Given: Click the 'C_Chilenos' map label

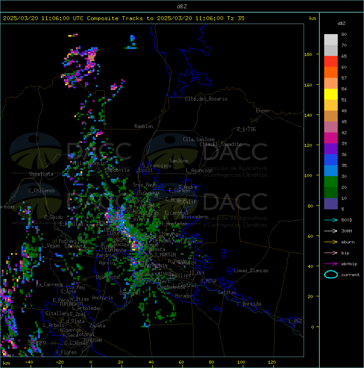Looking at the screenshot, I should [42, 191].
